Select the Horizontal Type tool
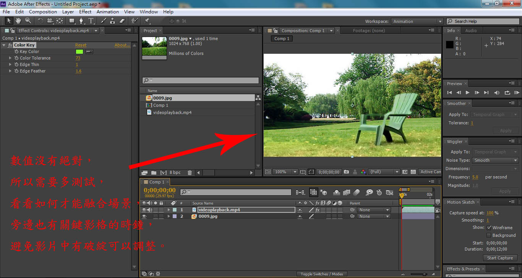The height and width of the screenshot is (278, 522). point(91,21)
